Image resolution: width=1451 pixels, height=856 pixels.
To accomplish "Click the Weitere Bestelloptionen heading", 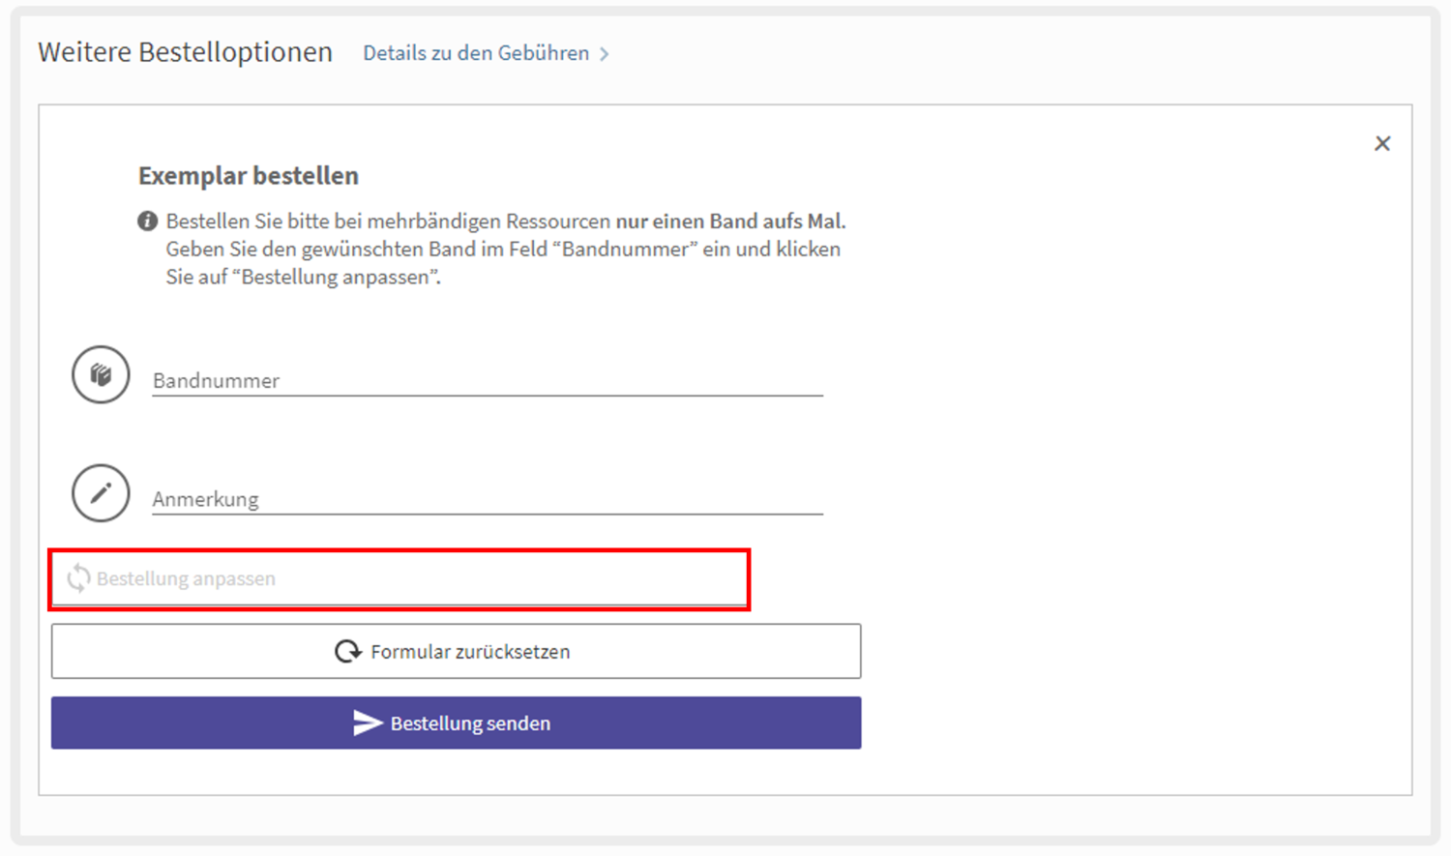I will (185, 52).
